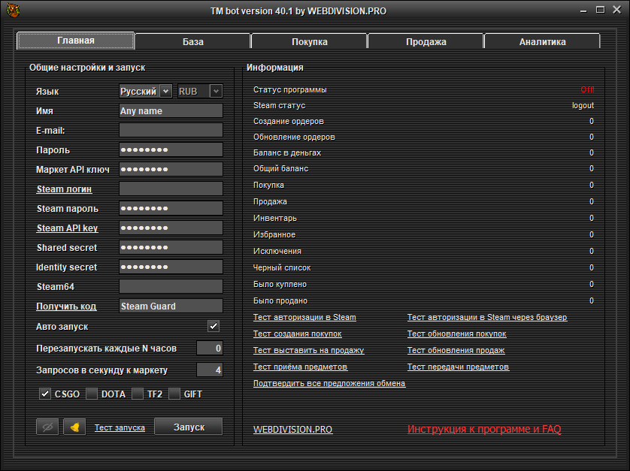Enable the DOTA checkbox
Viewport: 630px width, 471px height.
[x=92, y=394]
